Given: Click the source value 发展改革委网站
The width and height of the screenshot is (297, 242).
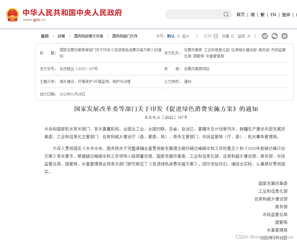Looking at the screenshot, I should tap(197, 69).
